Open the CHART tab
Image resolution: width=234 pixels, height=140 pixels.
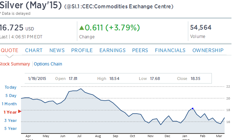coord(34,50)
